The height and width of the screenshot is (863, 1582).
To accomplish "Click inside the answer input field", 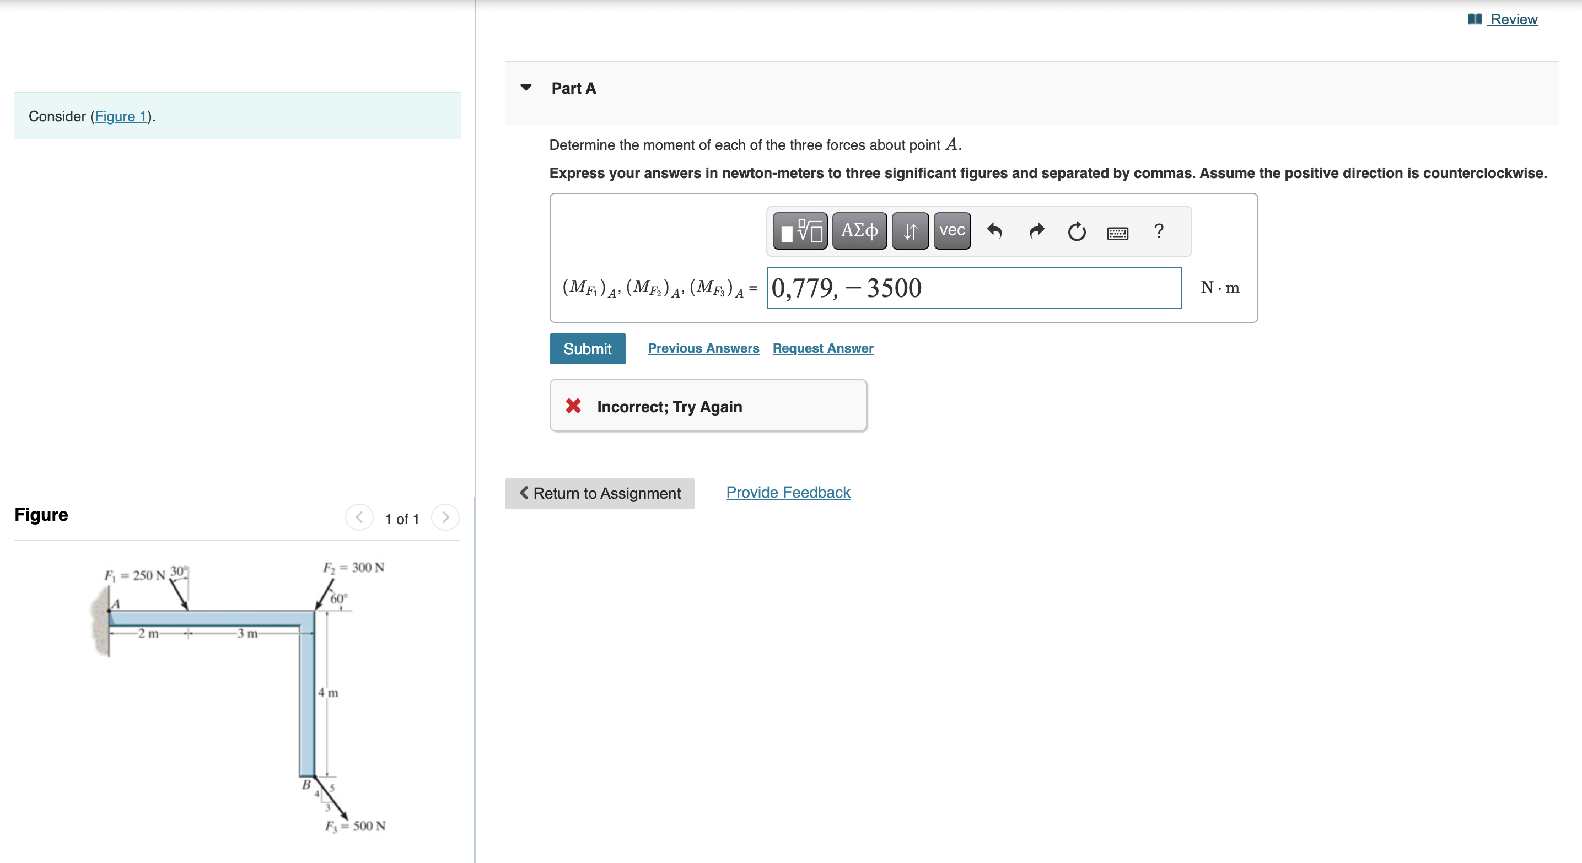I will pos(973,288).
